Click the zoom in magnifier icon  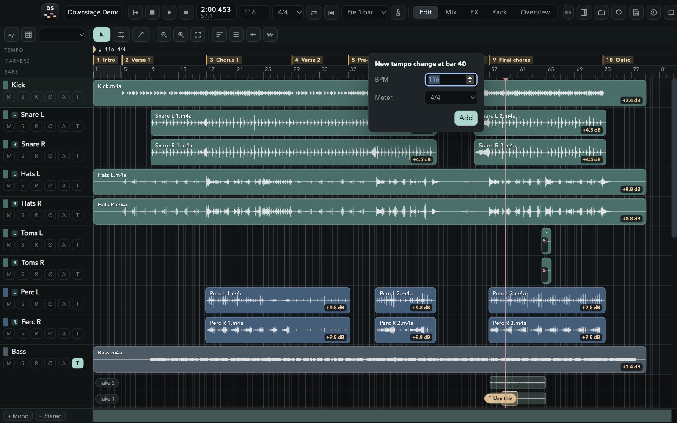(x=181, y=35)
